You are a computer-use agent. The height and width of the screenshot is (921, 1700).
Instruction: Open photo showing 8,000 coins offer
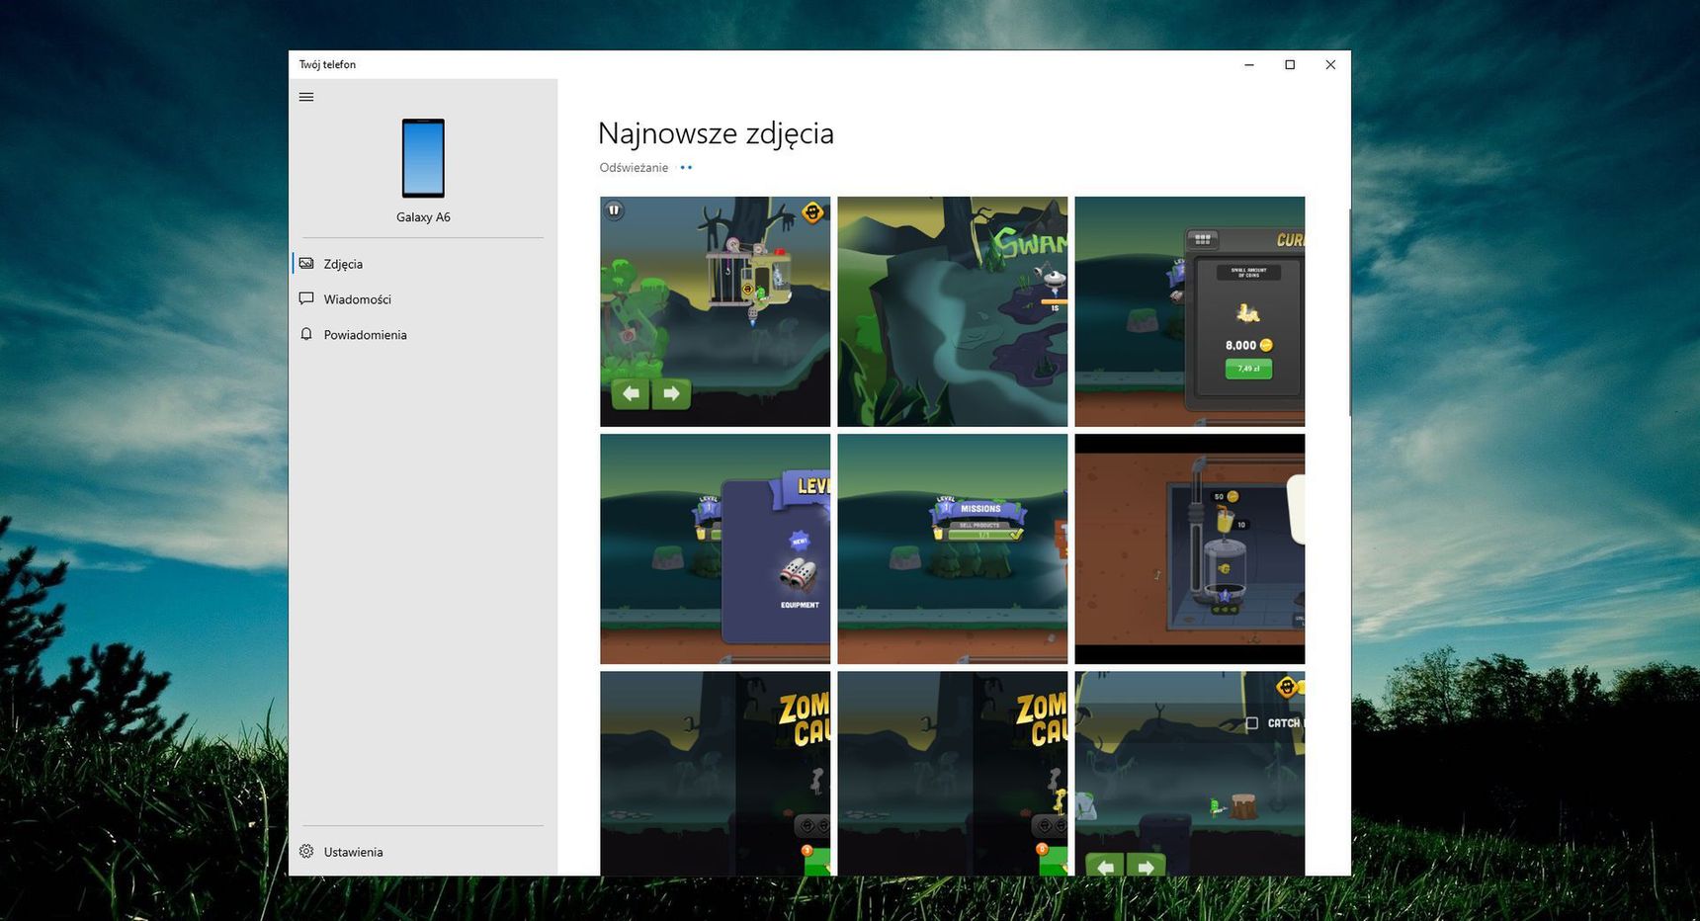[x=1189, y=311]
